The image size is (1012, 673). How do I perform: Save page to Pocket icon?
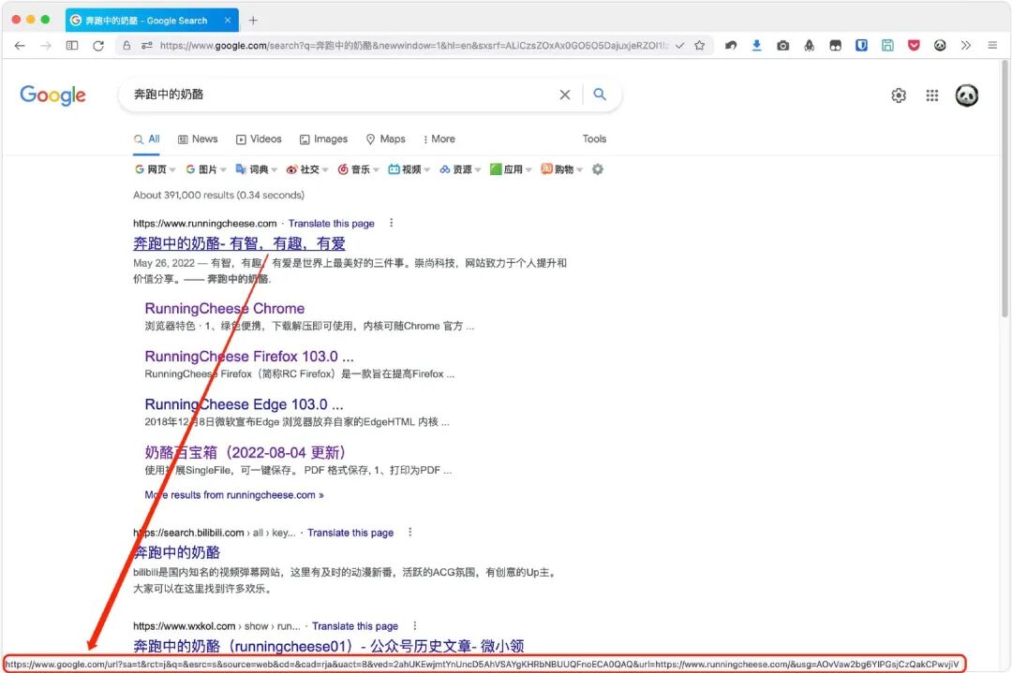(914, 46)
